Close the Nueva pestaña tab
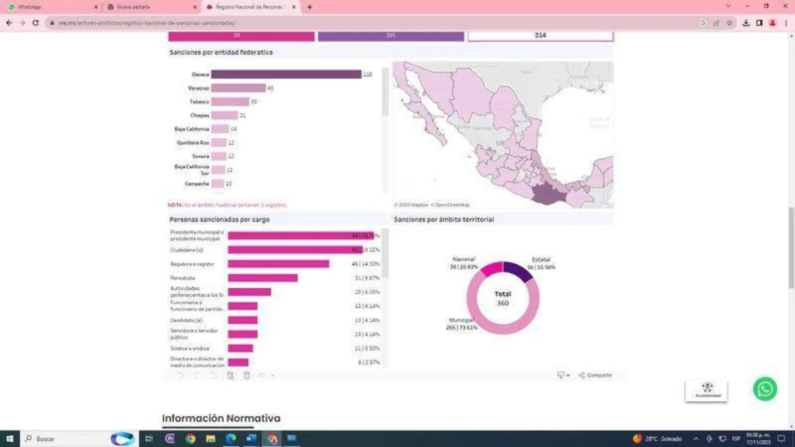This screenshot has height=447, width=795. 195,7
